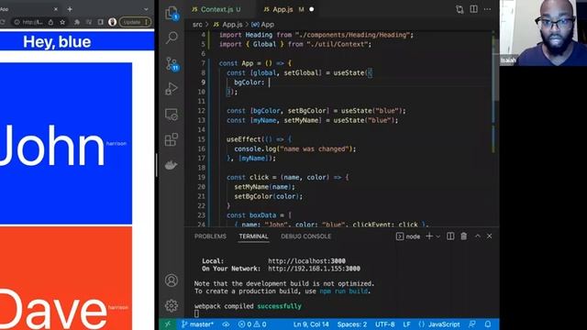
Task: Open the http://localhost:3000 link in terminal
Action: [306, 260]
